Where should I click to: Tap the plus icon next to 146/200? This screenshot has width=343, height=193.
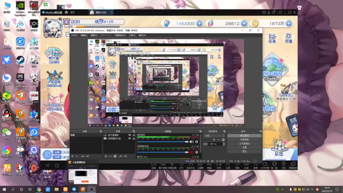(x=199, y=24)
